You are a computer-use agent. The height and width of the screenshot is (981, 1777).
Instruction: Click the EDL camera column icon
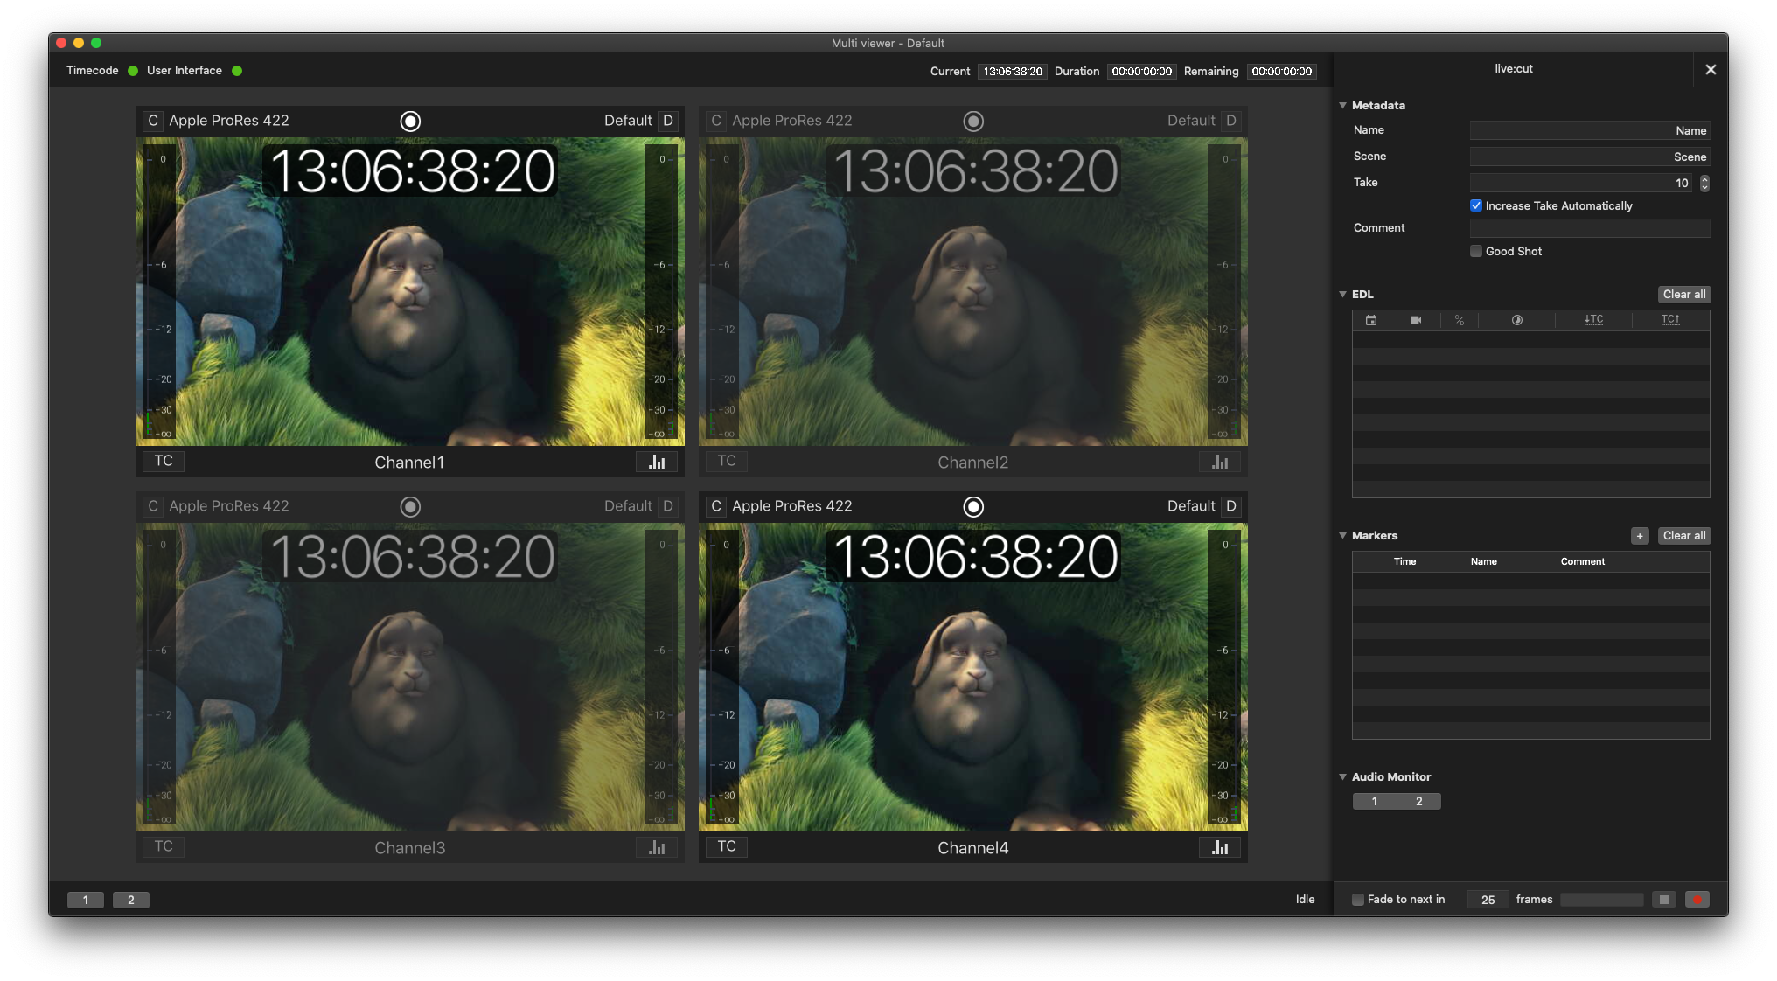[1416, 320]
